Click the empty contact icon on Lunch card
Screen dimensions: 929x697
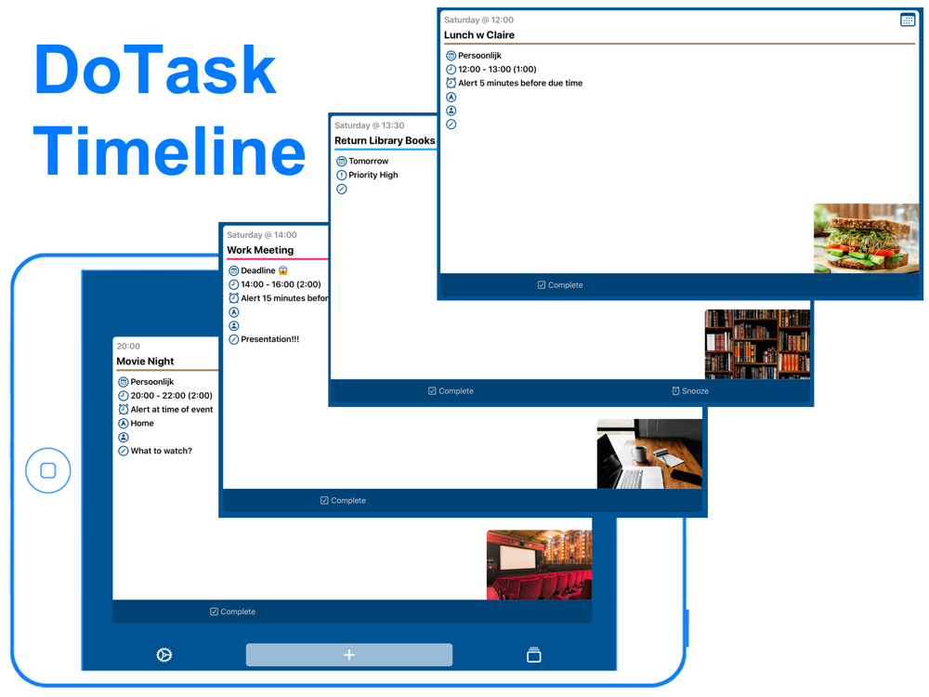point(451,111)
